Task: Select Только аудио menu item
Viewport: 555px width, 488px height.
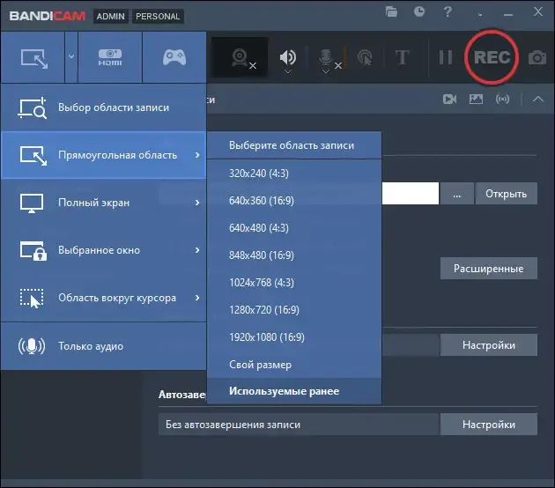Action: point(103,346)
